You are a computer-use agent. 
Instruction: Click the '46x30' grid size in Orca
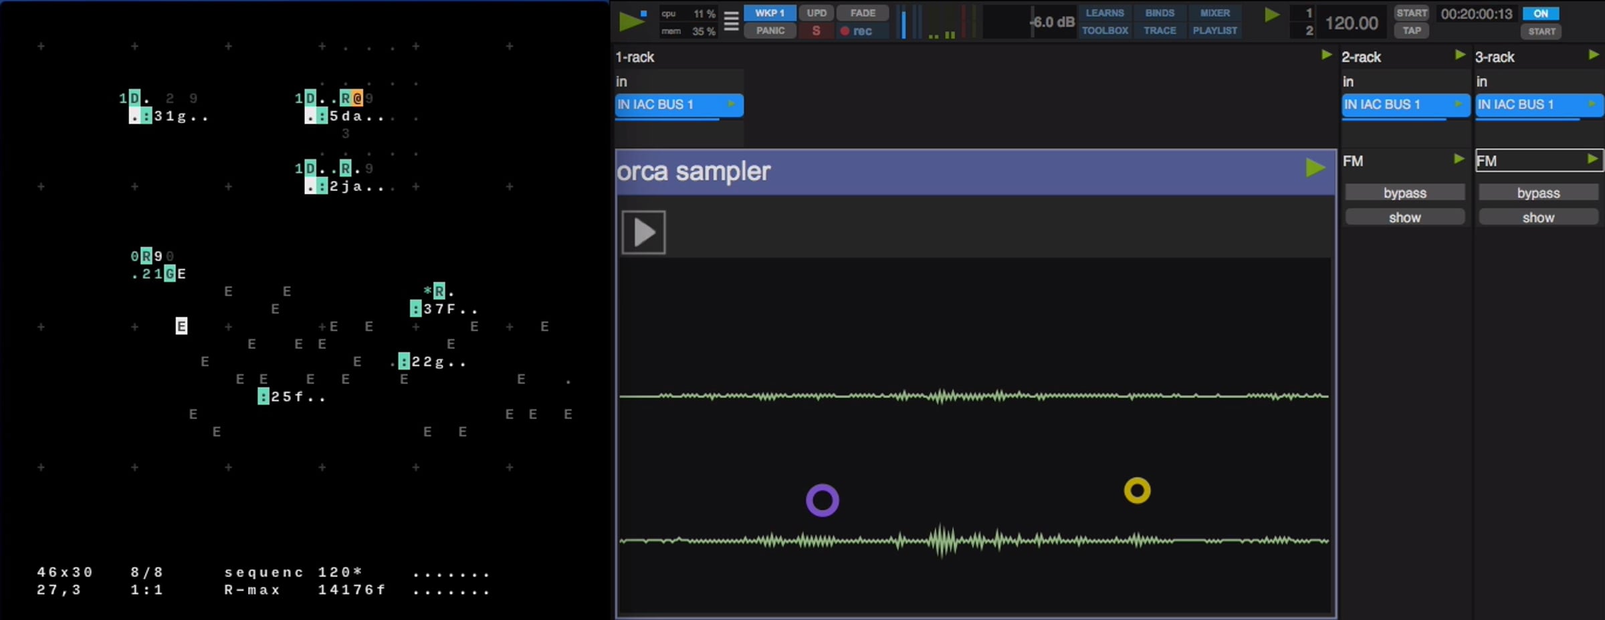pyautogui.click(x=65, y=573)
